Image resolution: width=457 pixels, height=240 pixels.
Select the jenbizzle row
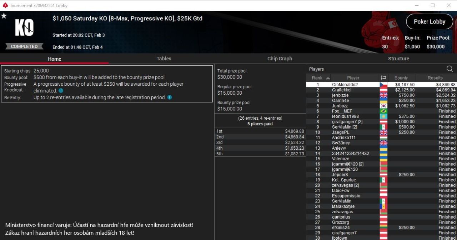click(x=381, y=95)
